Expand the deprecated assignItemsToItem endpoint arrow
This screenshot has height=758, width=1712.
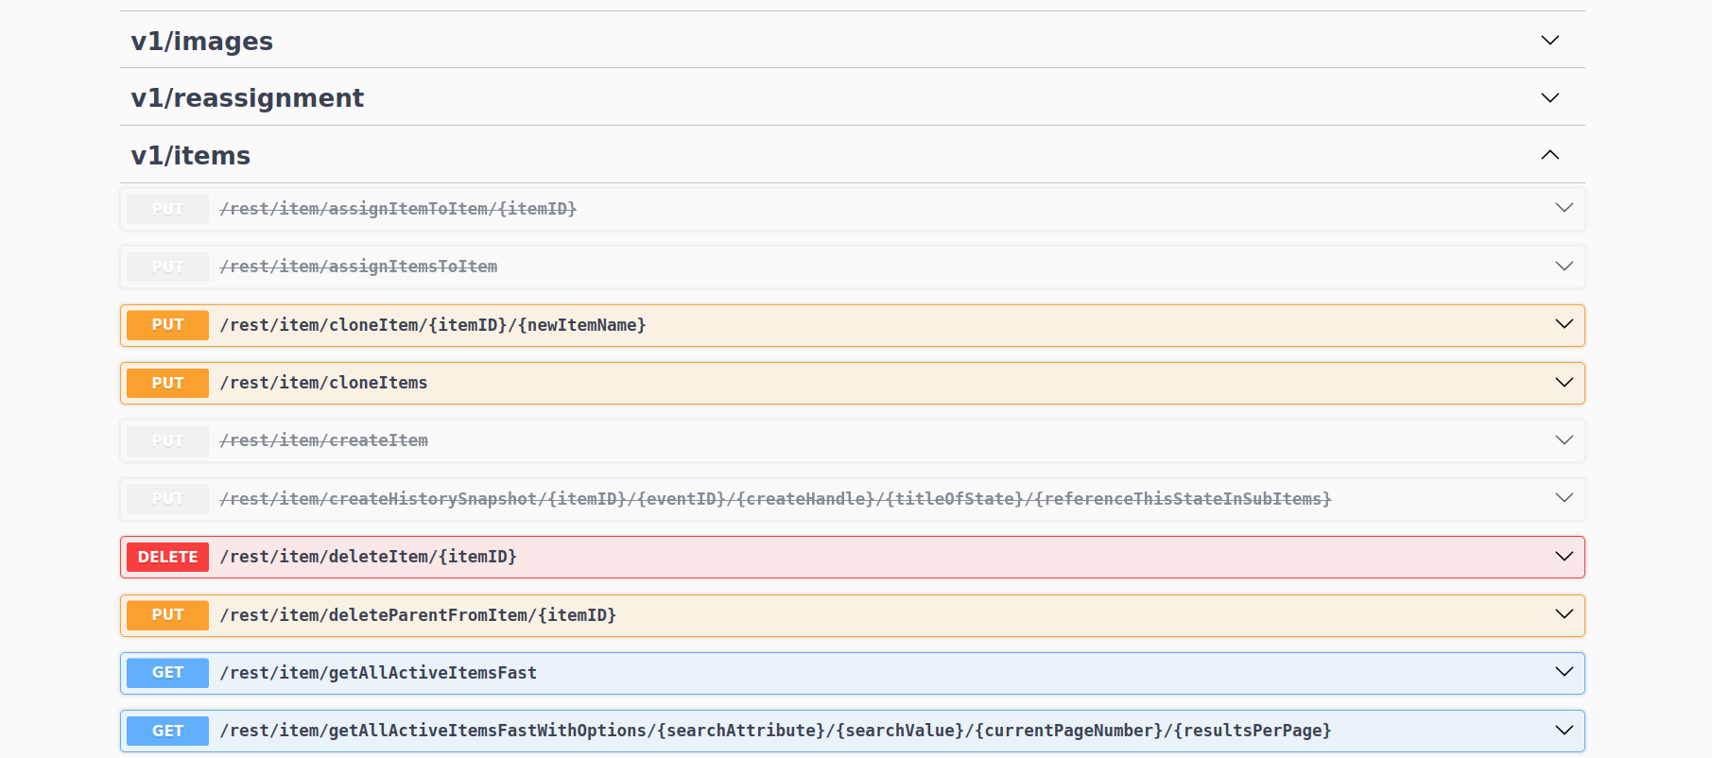1564,267
